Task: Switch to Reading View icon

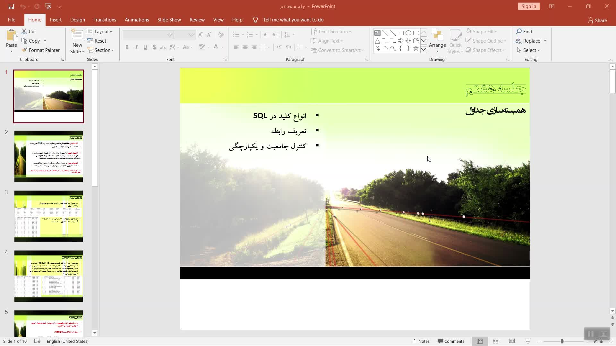Action: [512, 341]
